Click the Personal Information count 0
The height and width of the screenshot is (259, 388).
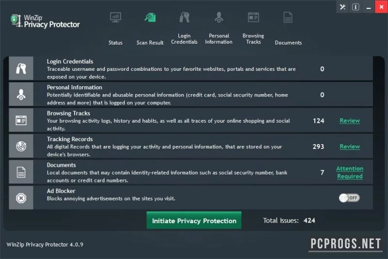click(322, 95)
